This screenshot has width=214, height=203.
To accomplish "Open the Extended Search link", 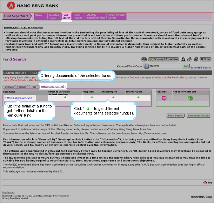I will click(x=201, y=68).
